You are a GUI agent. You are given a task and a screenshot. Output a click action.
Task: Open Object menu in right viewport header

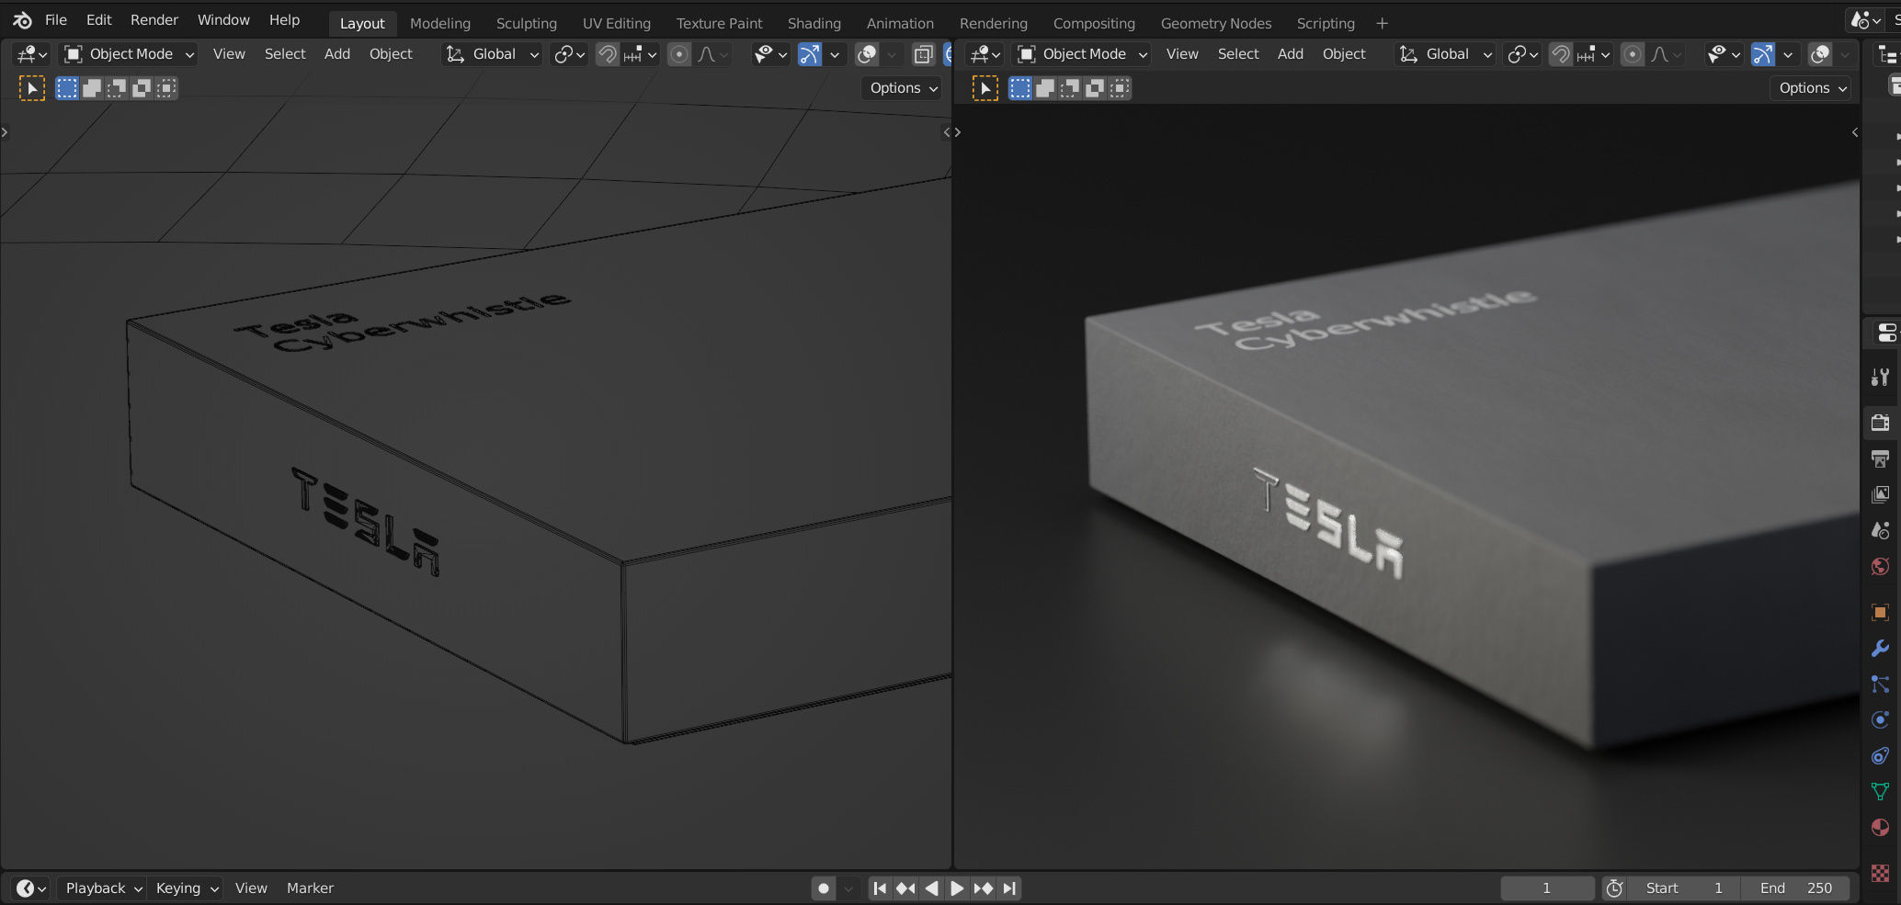[1344, 54]
